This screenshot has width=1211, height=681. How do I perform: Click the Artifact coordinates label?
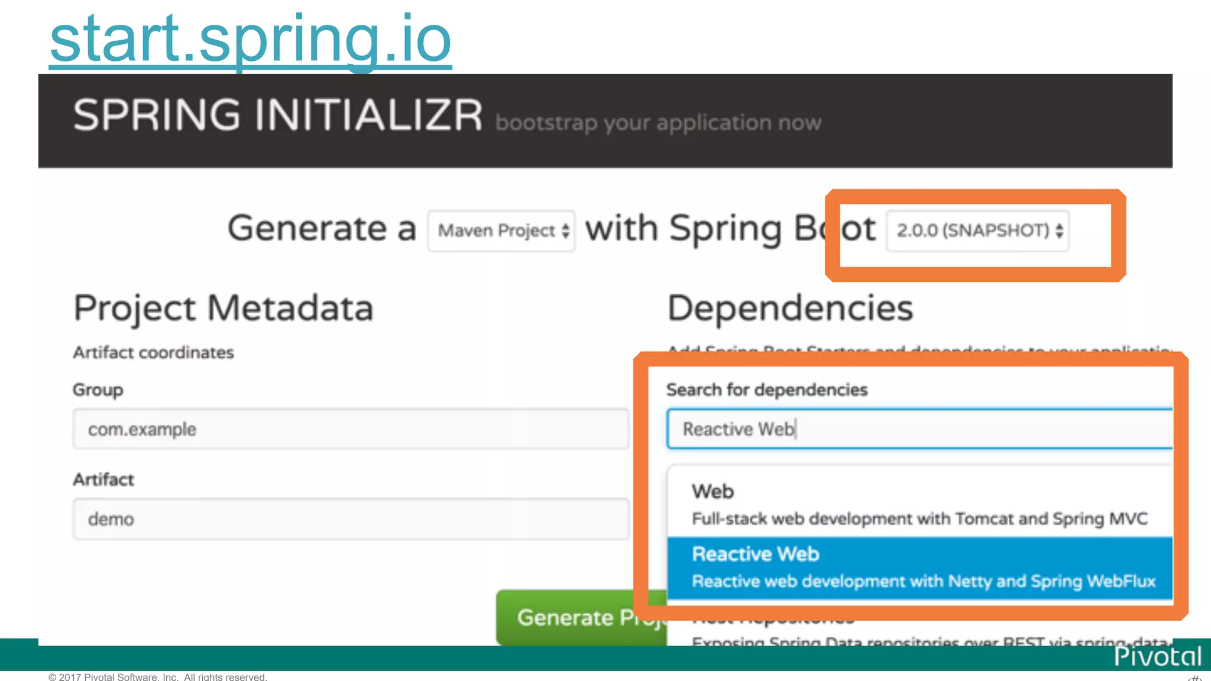pyautogui.click(x=154, y=352)
